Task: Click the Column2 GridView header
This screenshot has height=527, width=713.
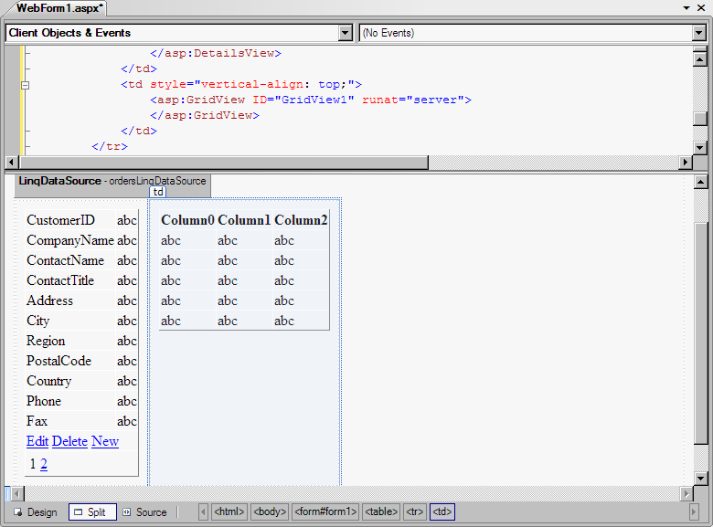Action: coord(301,220)
